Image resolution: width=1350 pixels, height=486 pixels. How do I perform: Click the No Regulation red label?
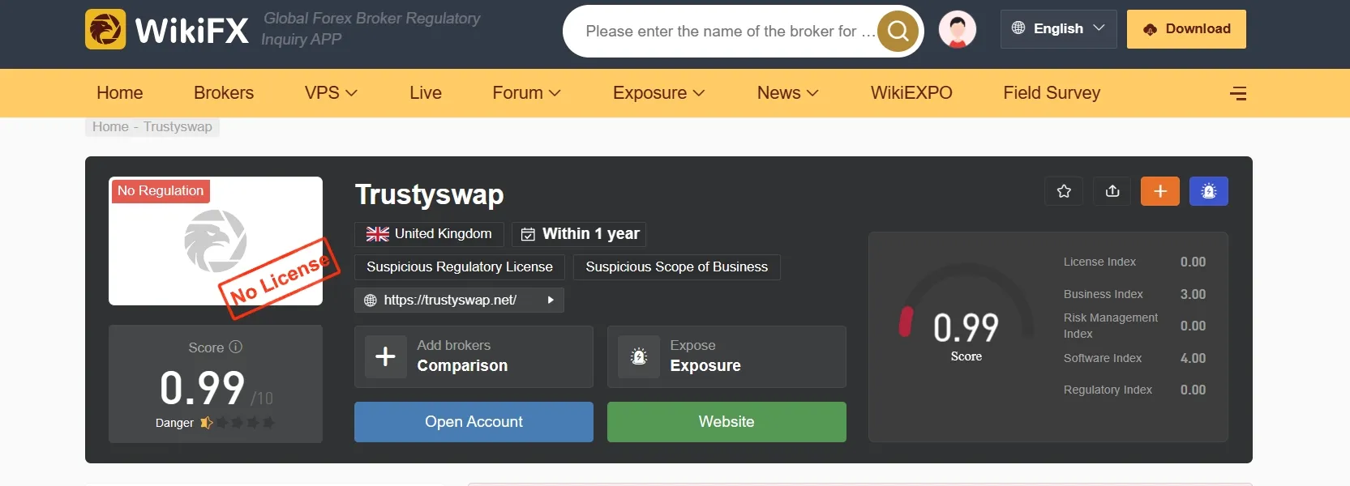click(x=161, y=190)
